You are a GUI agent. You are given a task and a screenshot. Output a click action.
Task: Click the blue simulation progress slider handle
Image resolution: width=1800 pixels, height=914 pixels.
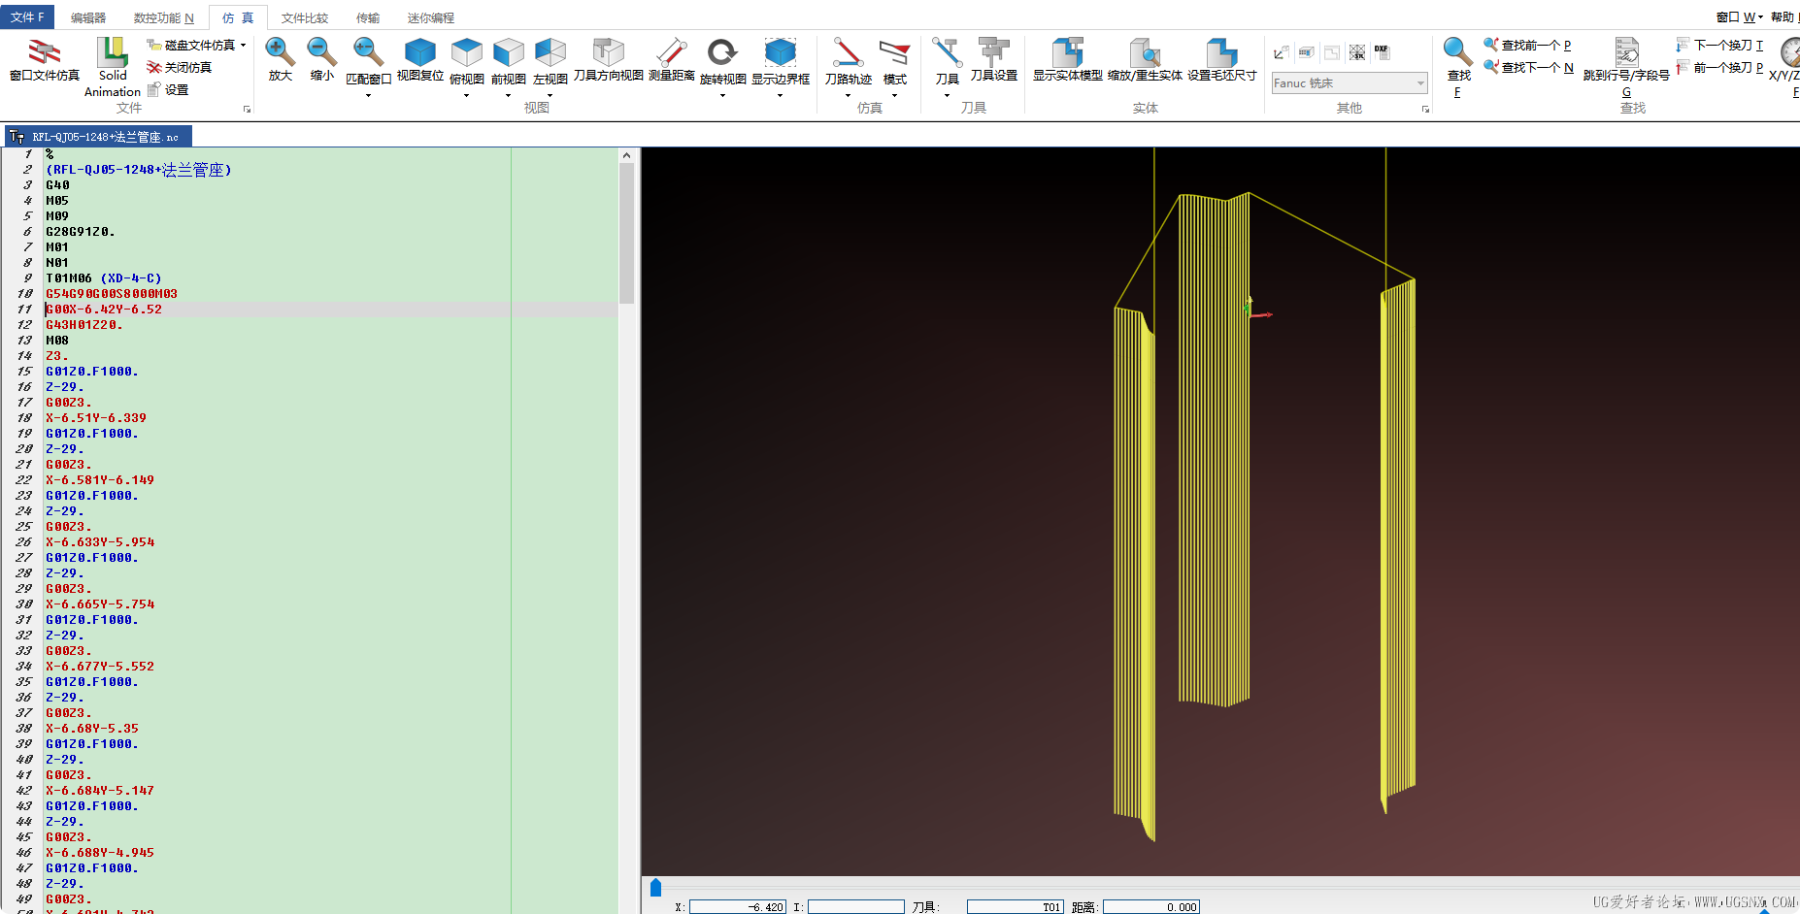click(x=655, y=887)
